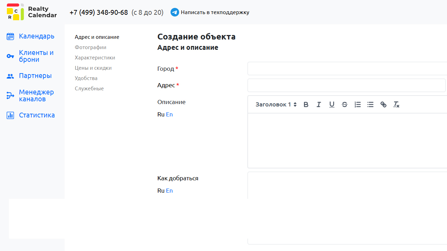Insert numbered list in description
Viewport: 447px width, 251px height.
pyautogui.click(x=358, y=105)
